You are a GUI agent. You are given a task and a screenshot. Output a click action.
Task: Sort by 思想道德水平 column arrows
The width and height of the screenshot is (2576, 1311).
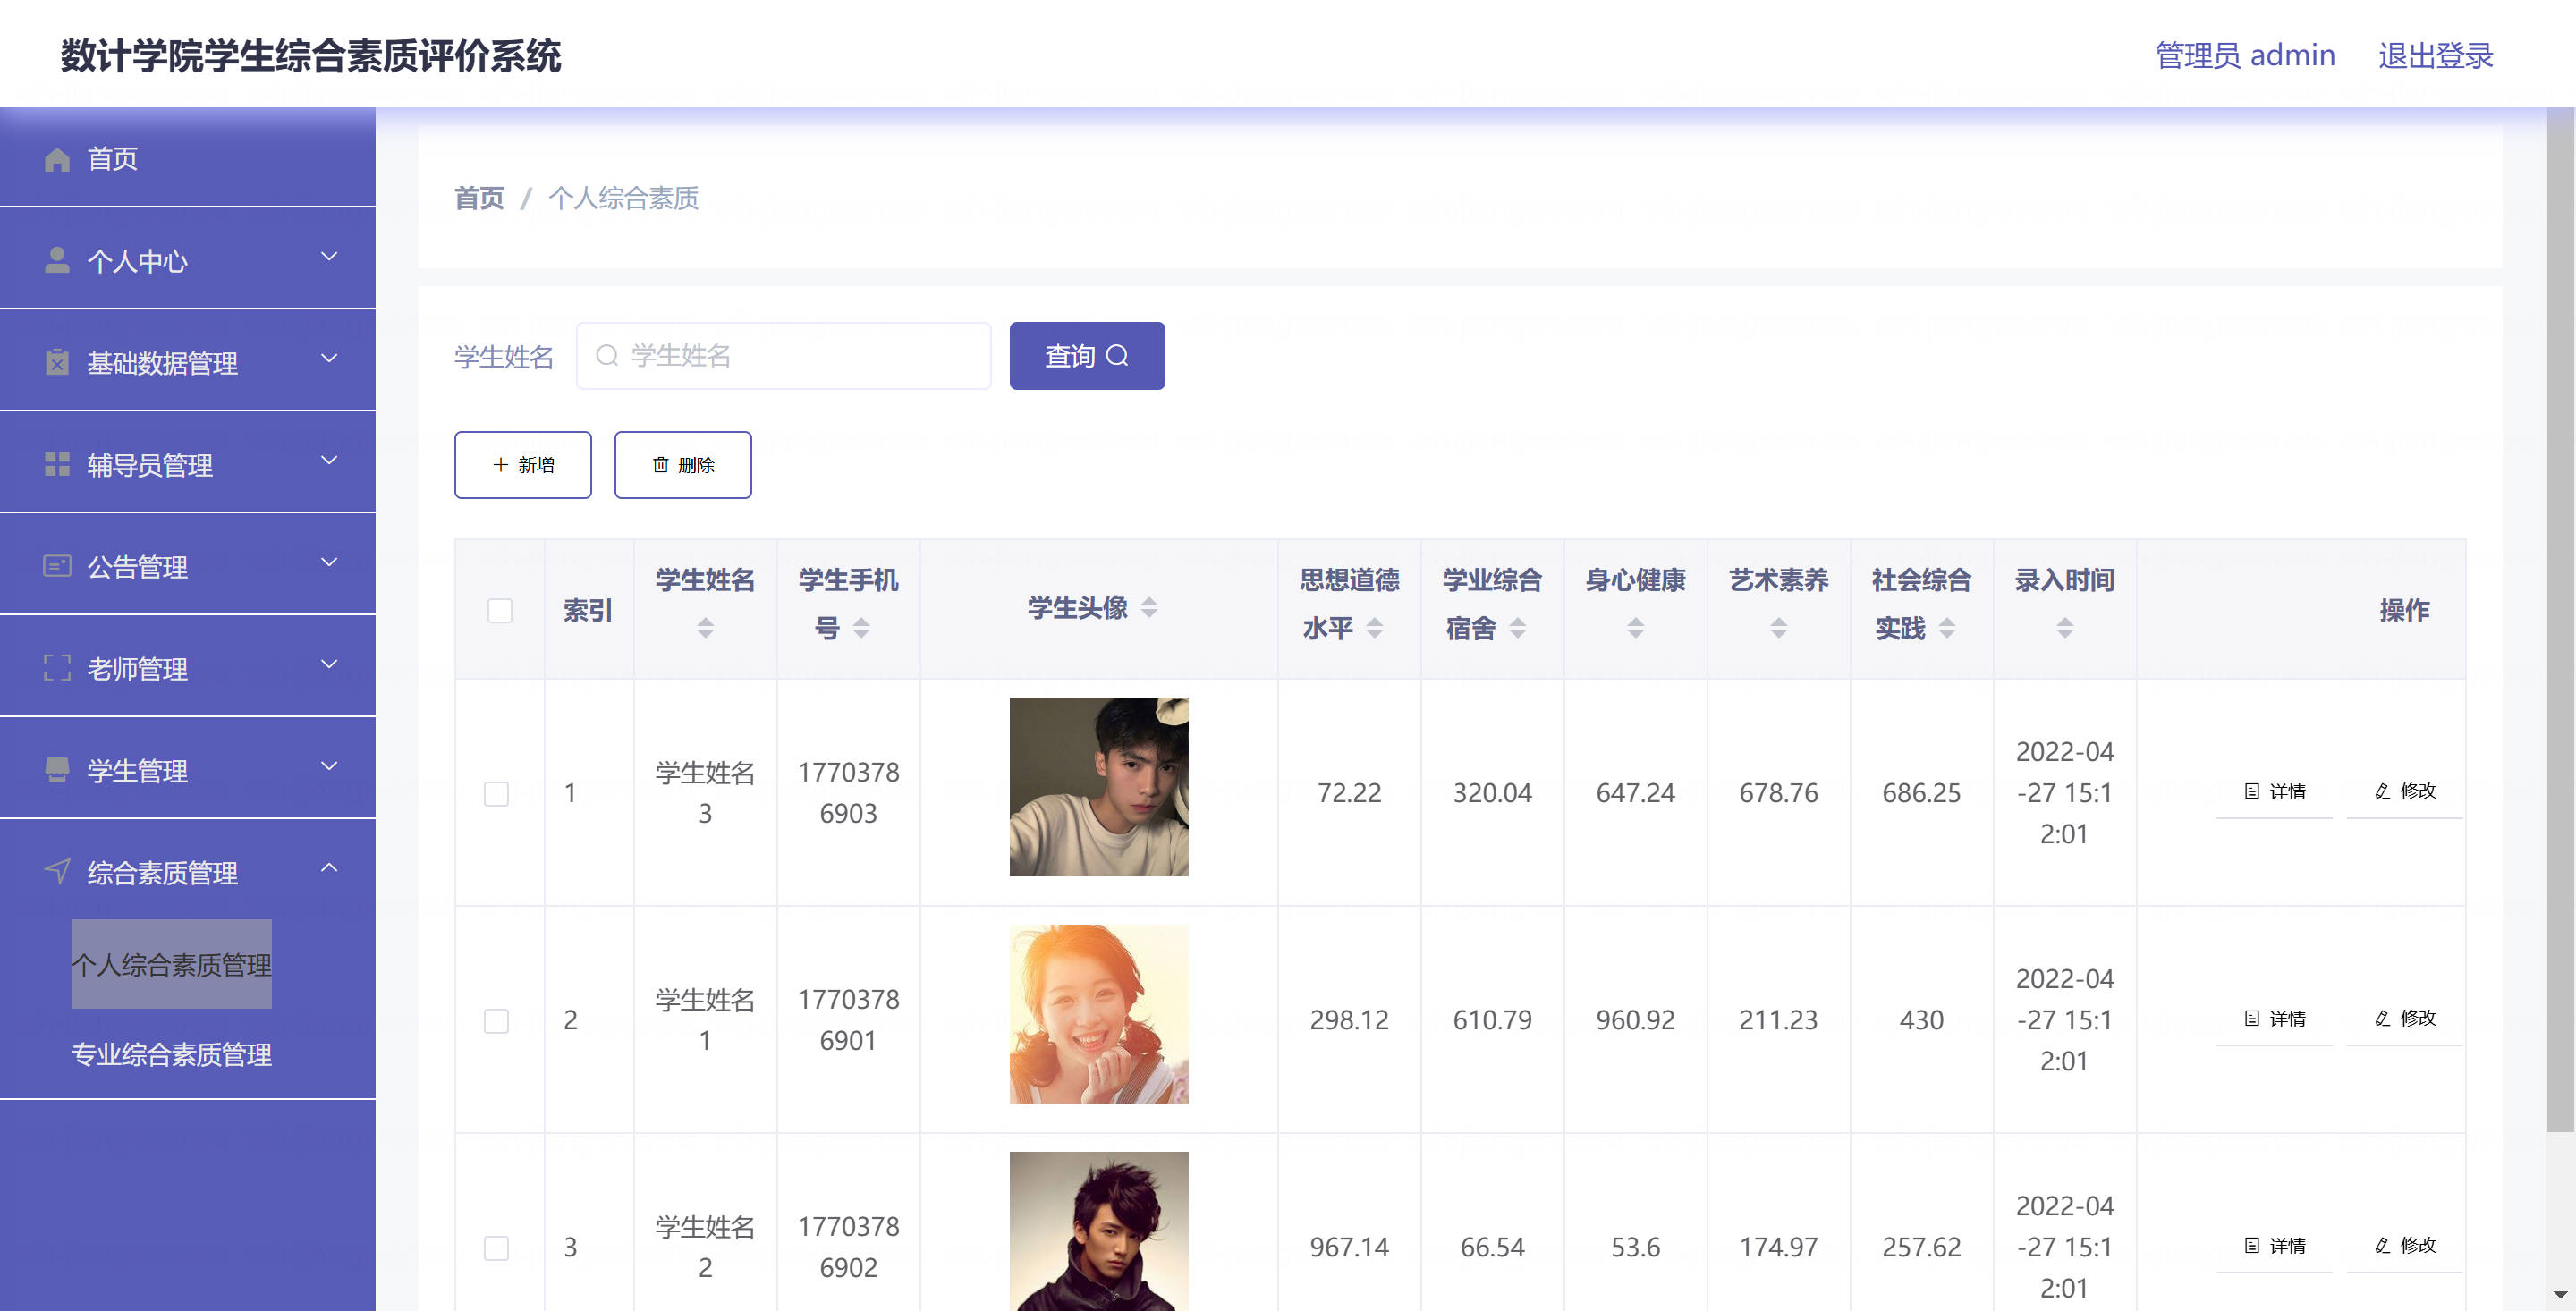tap(1374, 628)
